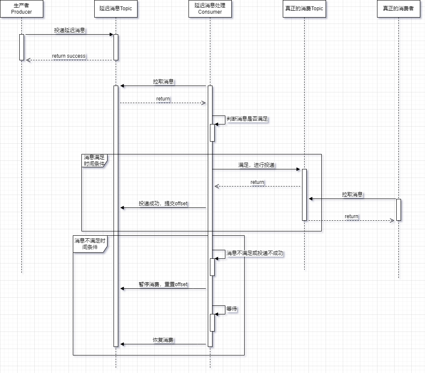Image resolution: width=425 pixels, height=373 pixels.
Task: Click the 等待 self-message label
Action: (232, 309)
